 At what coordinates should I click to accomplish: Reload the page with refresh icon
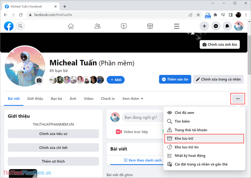(x=21, y=15)
